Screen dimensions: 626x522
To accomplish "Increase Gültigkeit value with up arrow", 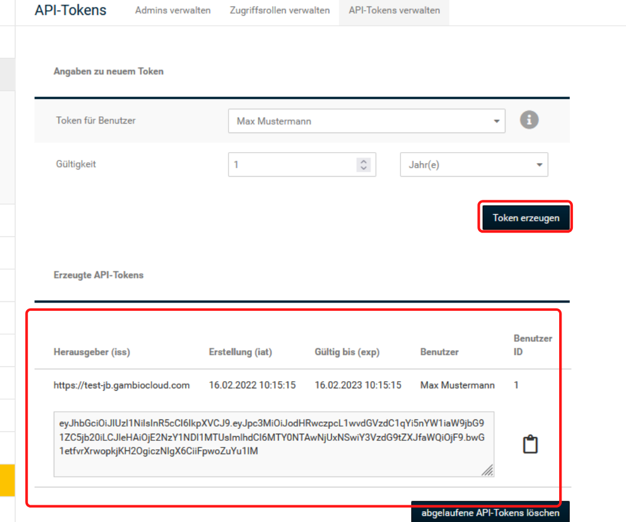I will coord(363,161).
